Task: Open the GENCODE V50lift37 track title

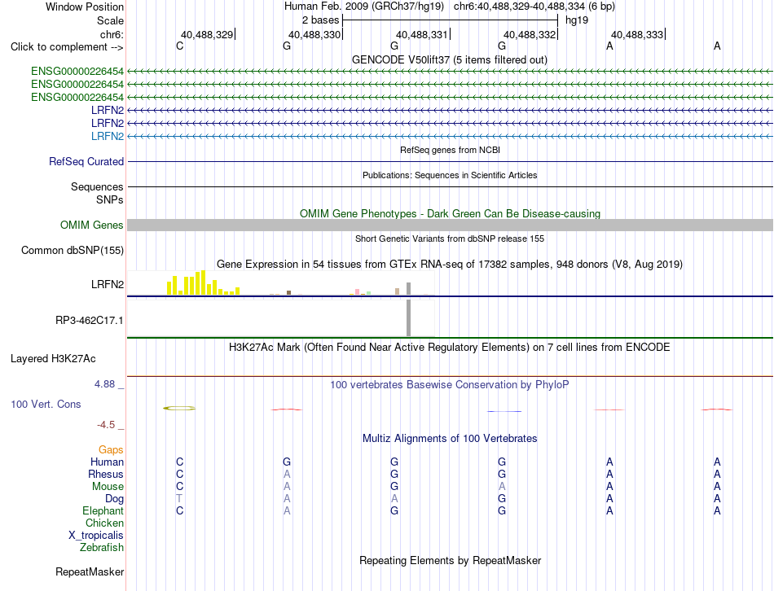Action: coord(449,59)
